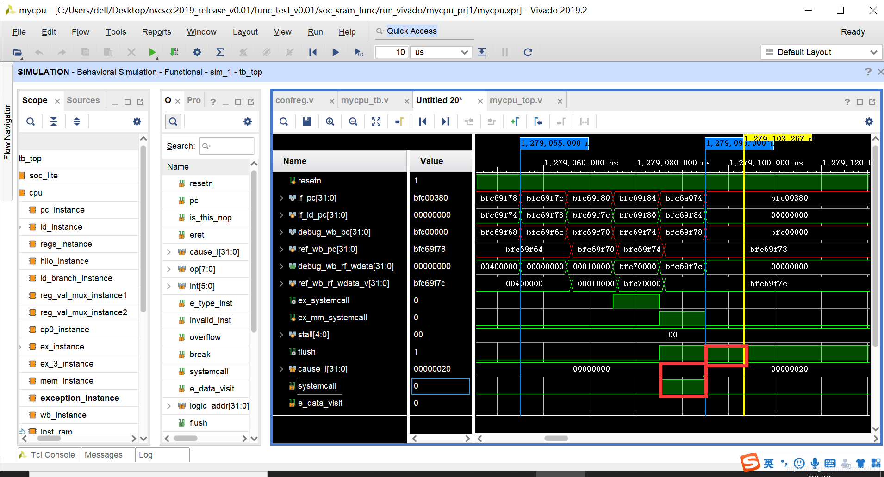The width and height of the screenshot is (884, 477).
Task: Click the Restart simulation icon
Action: click(x=313, y=52)
